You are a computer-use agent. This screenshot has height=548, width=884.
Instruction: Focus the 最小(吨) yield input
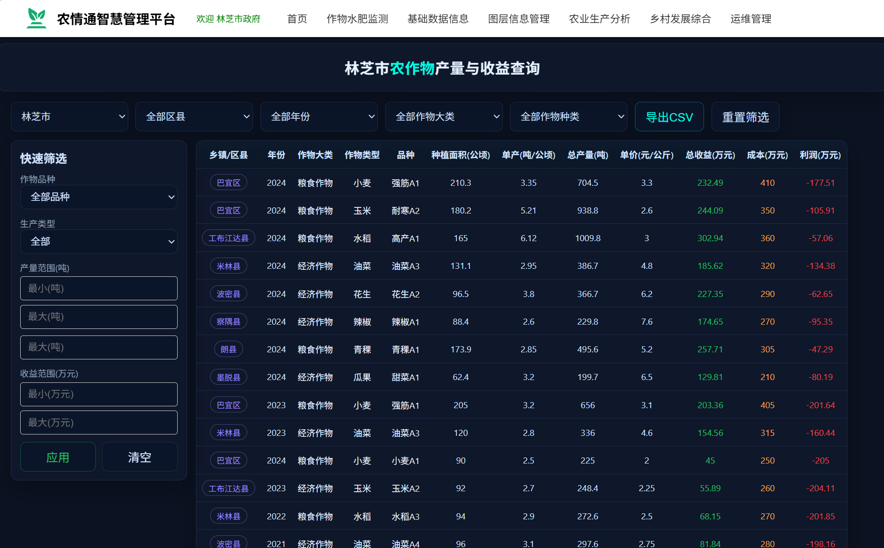[99, 288]
